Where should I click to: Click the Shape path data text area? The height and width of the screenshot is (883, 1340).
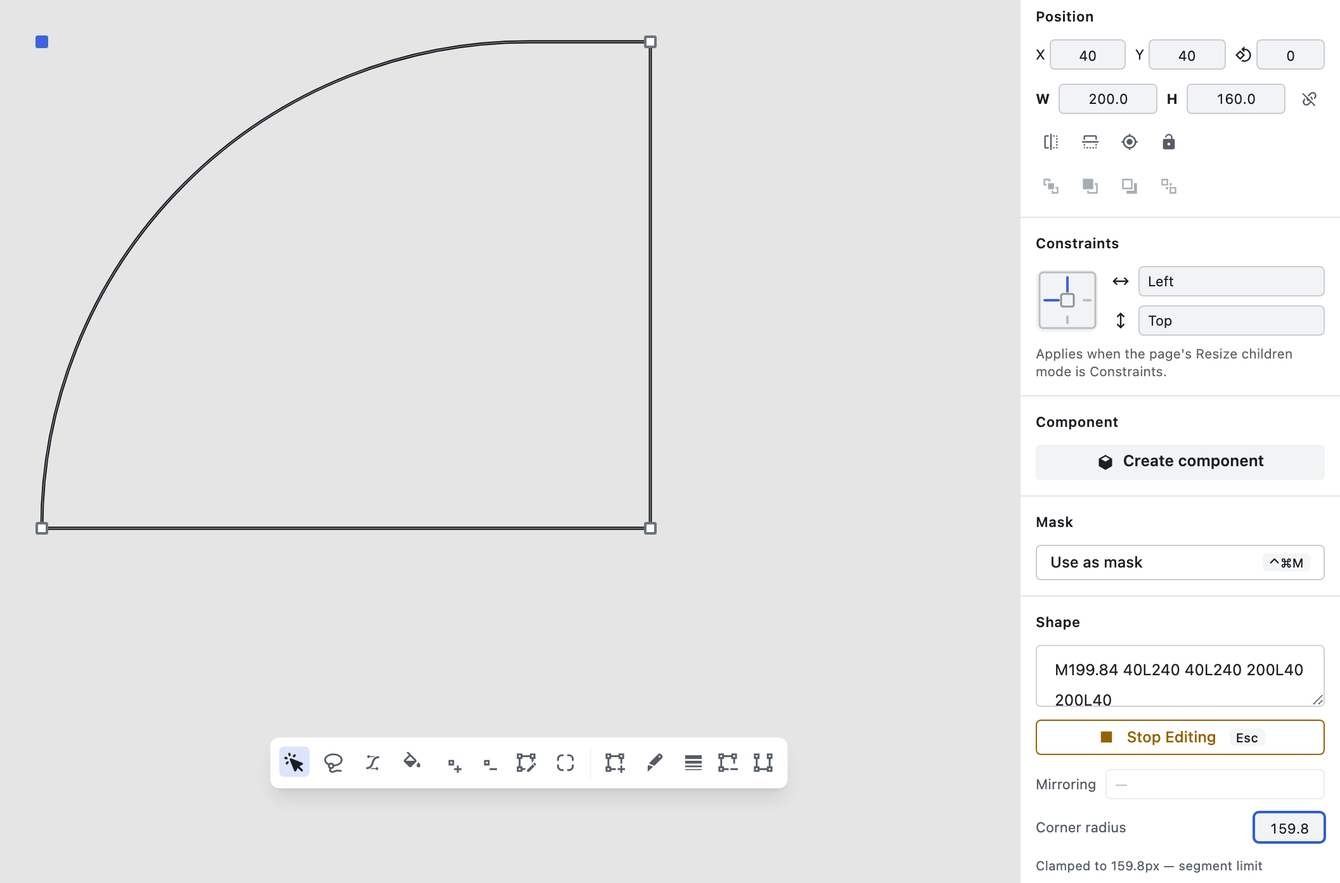click(x=1180, y=676)
